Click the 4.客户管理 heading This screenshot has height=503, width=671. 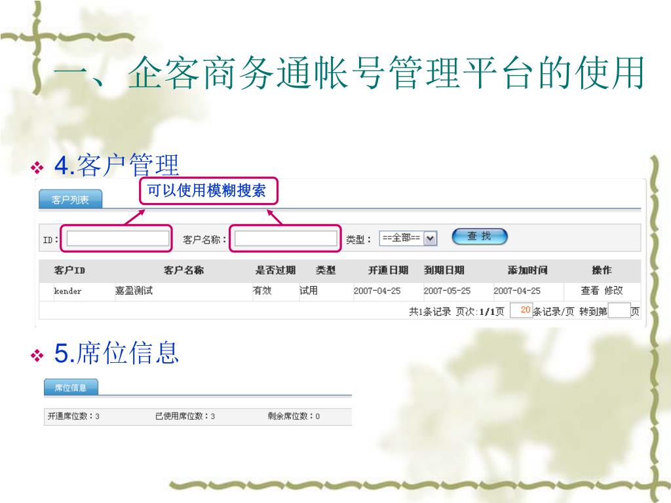(x=117, y=165)
